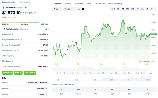
Task: Select the Max time range
Action: pyautogui.click(x=143, y=9)
